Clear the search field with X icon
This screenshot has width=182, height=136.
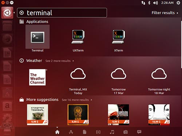click(21, 13)
